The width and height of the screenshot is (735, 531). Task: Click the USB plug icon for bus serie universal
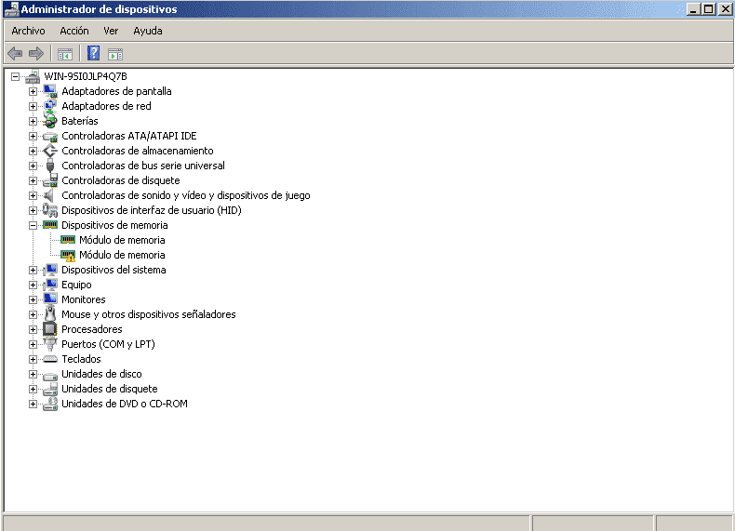tap(50, 166)
